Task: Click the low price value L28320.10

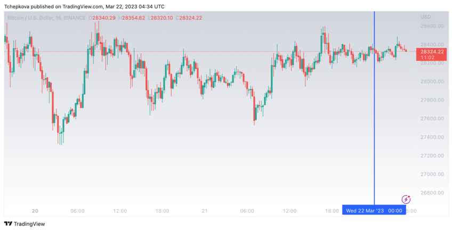Action: tap(160, 18)
